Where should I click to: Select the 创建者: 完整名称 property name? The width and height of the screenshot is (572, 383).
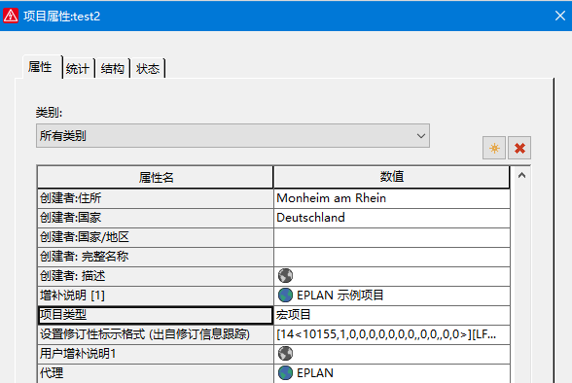156,257
